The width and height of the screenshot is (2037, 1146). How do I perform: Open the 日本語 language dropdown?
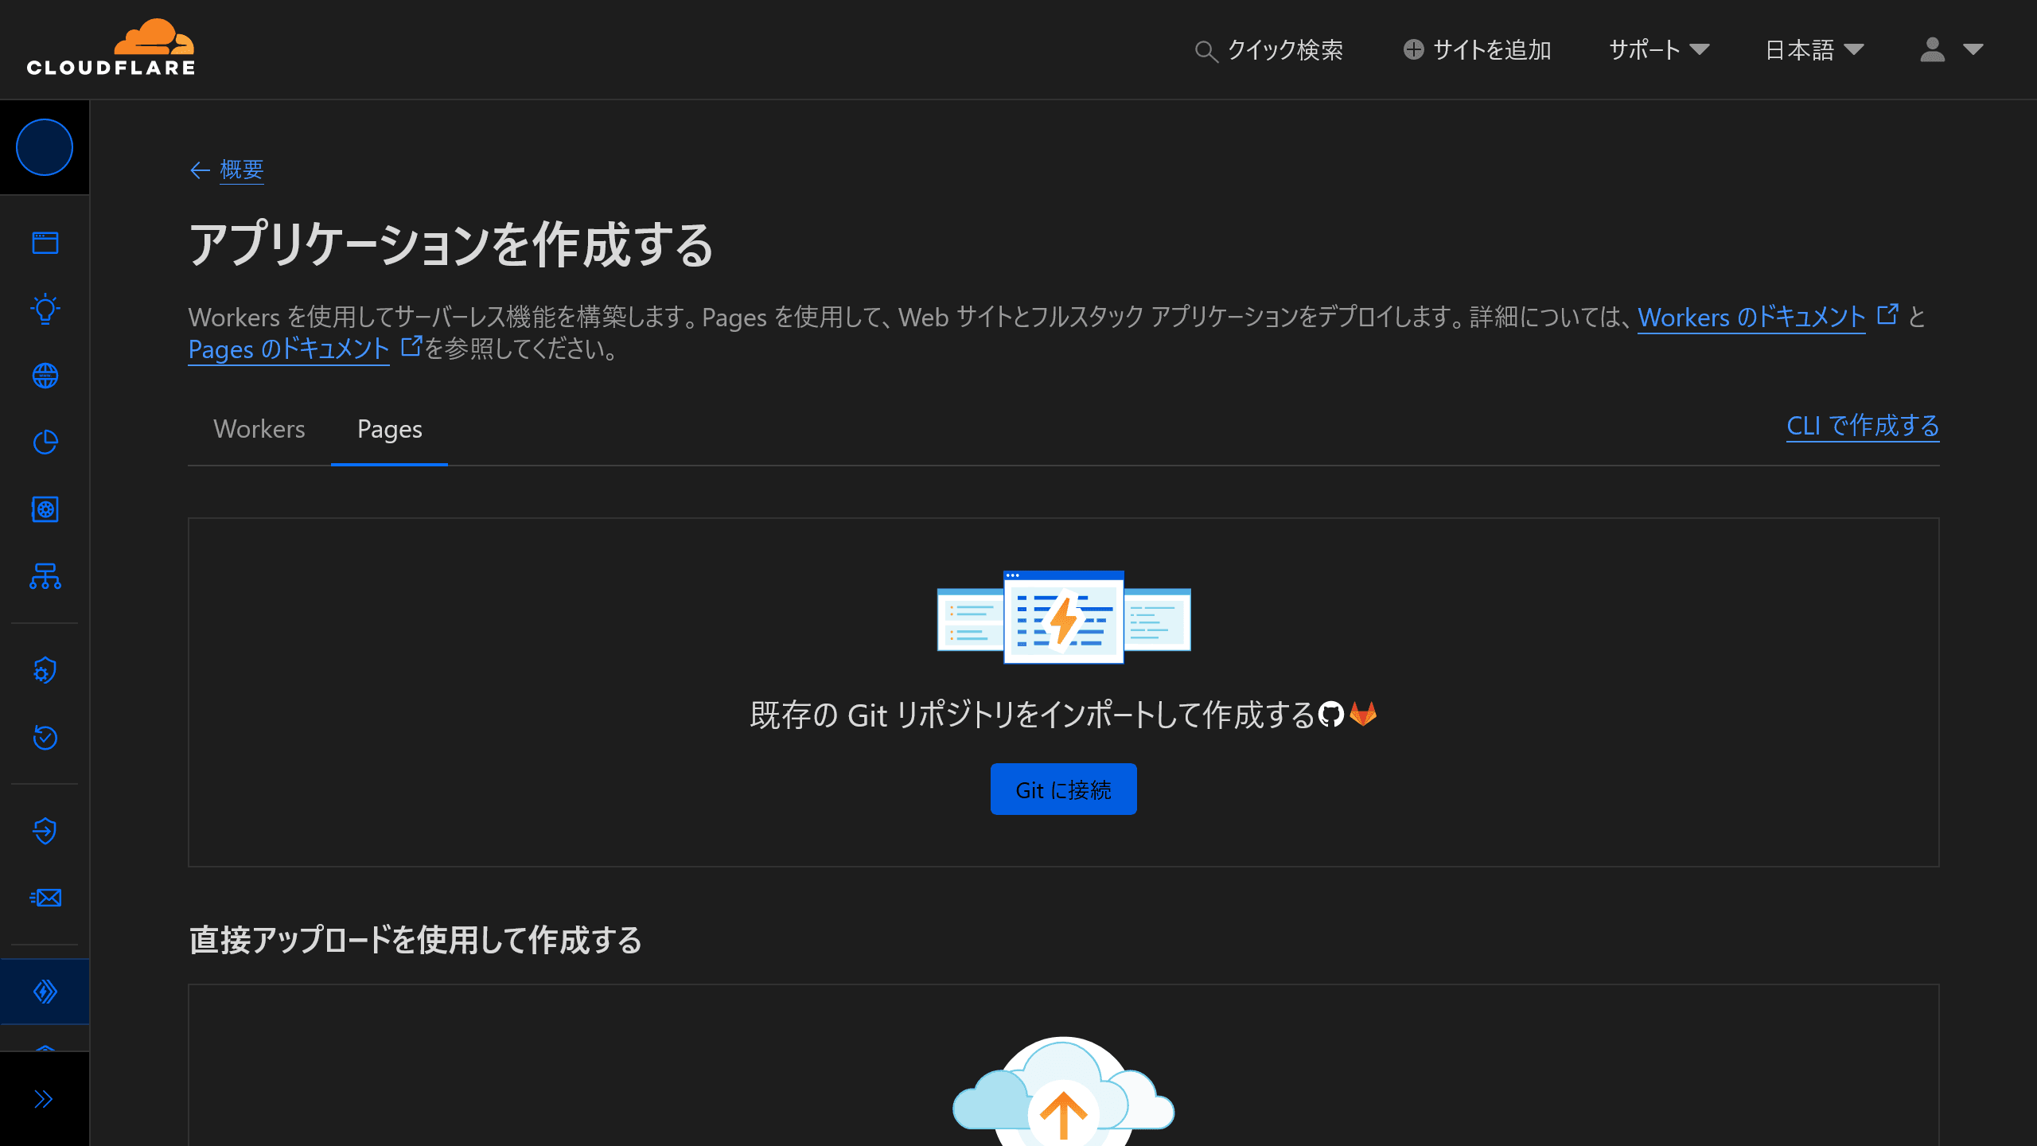(1815, 49)
